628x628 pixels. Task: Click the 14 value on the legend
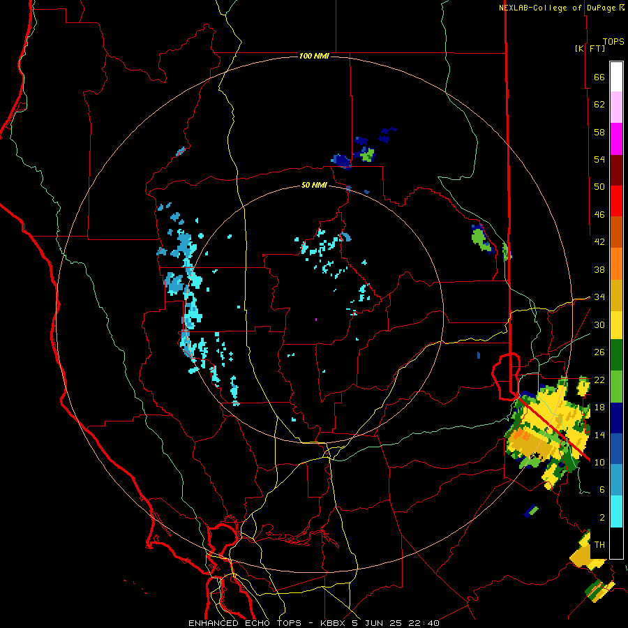599,435
